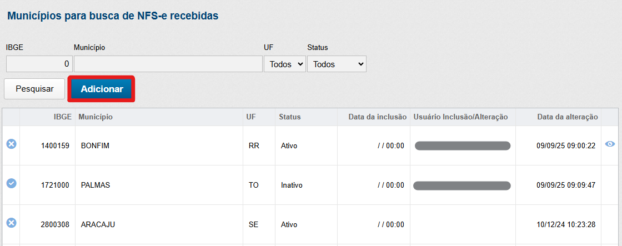Sort by Data da inclusão column
Image resolution: width=622 pixels, height=246 pixels.
pyautogui.click(x=377, y=117)
